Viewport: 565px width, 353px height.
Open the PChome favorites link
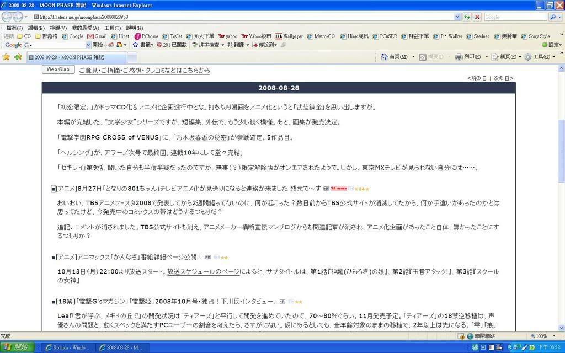146,36
